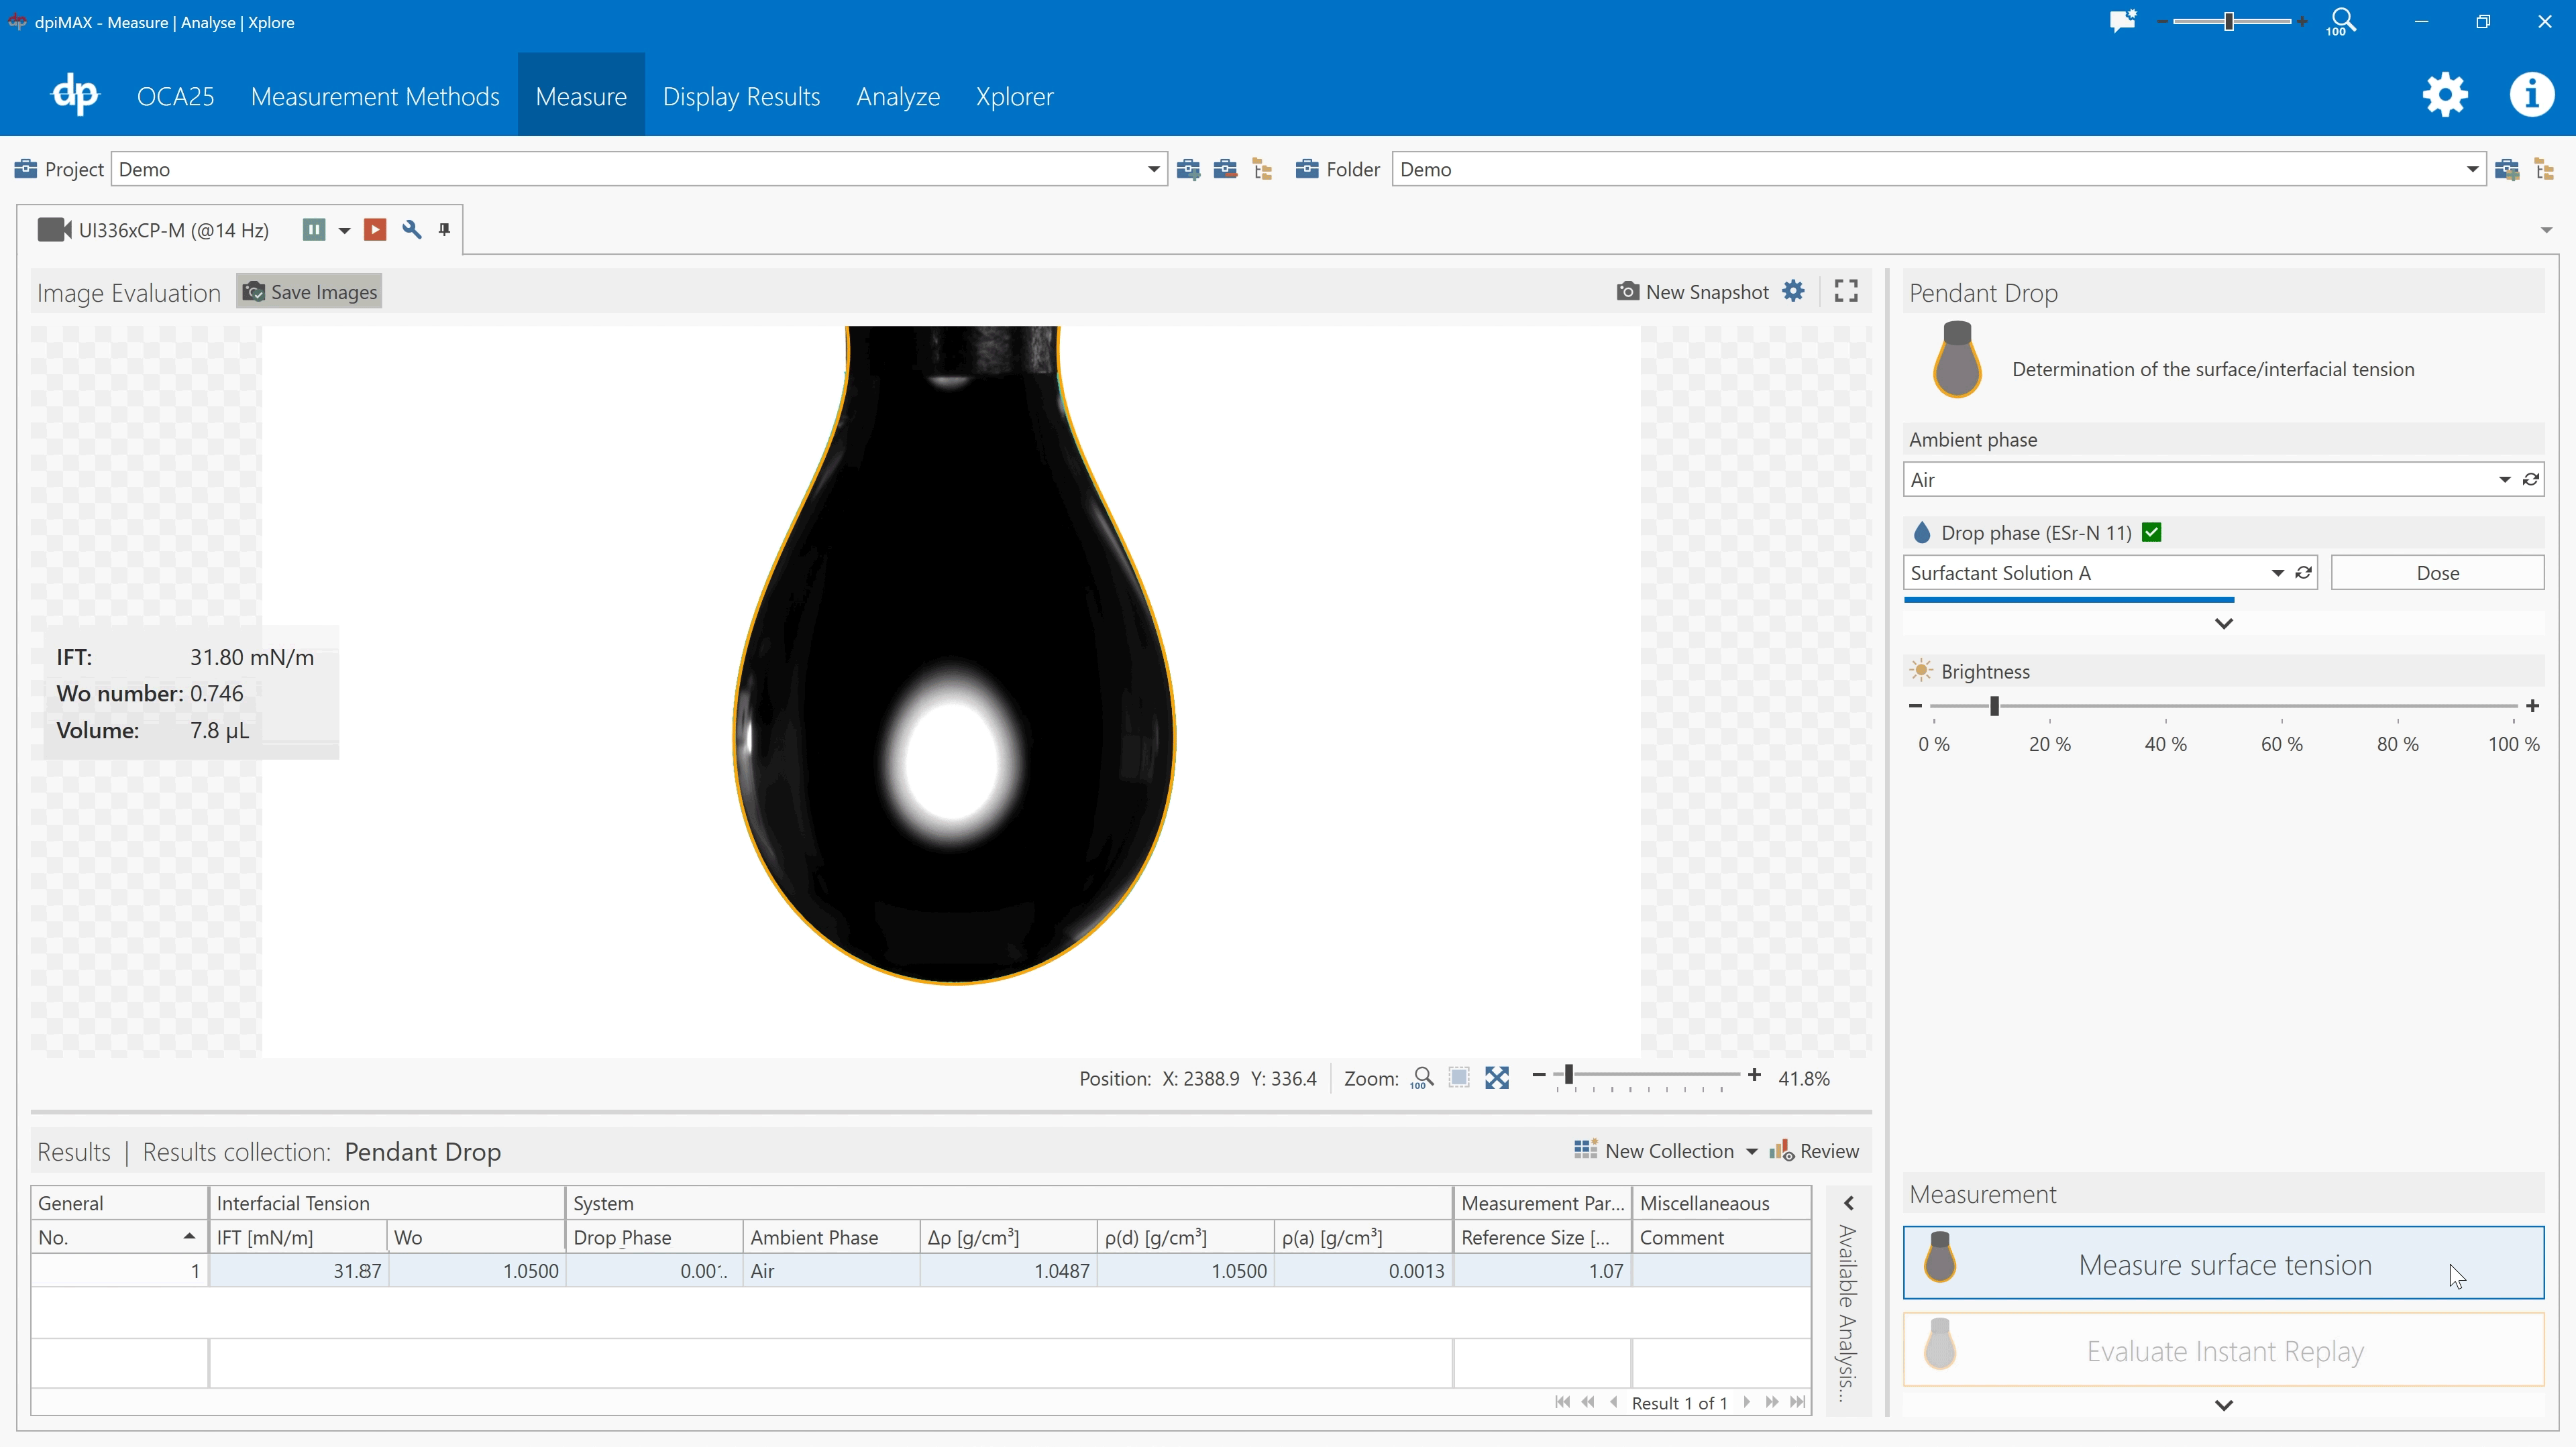2576x1447 pixels.
Task: Fit the drop image to the window
Action: [x=1497, y=1078]
